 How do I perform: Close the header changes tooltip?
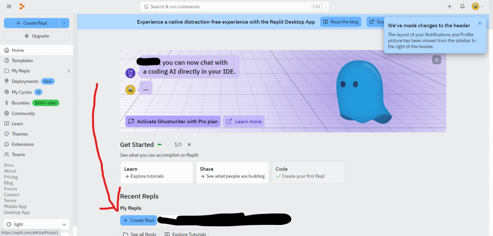tap(480, 23)
